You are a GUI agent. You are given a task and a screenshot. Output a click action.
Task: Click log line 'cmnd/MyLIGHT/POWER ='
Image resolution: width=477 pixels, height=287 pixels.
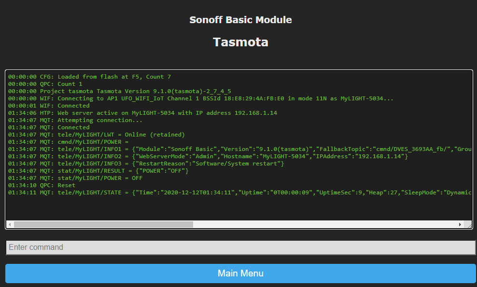coord(68,142)
